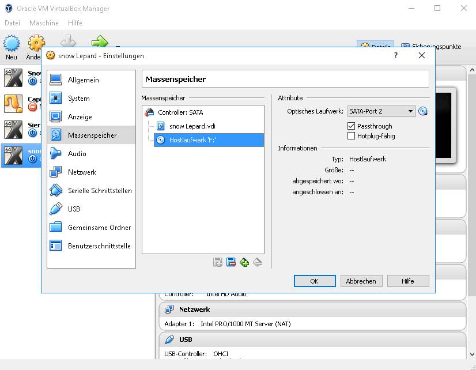Select first Snow VM in machine list
Viewport: 476px width, 370px height.
[21, 78]
